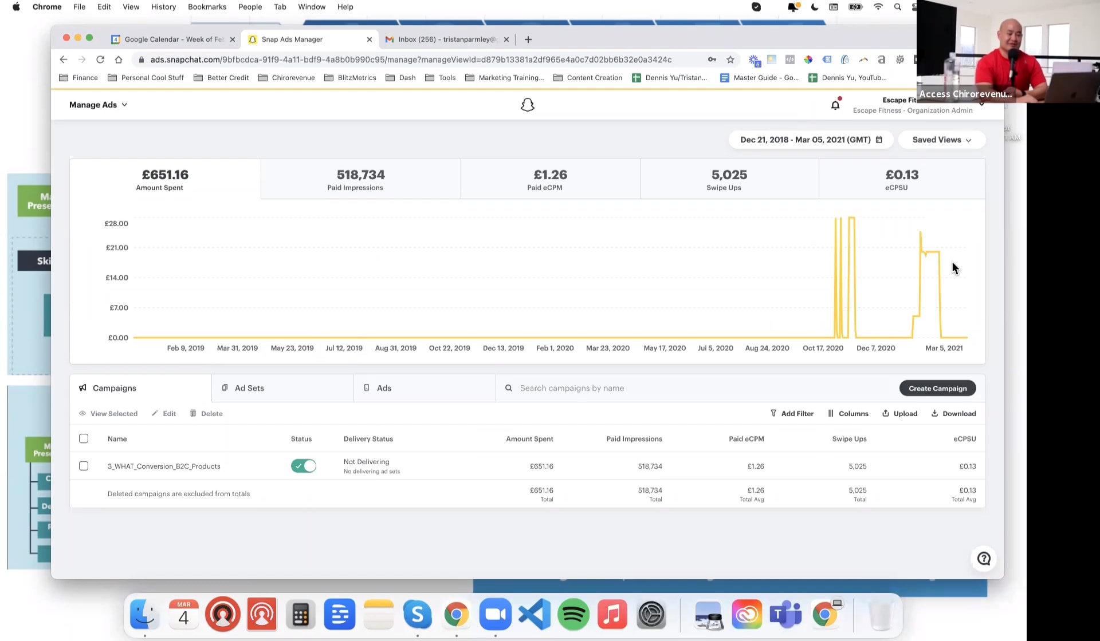Check the select-all checkbox in the header
This screenshot has height=641, width=1100.
point(84,438)
